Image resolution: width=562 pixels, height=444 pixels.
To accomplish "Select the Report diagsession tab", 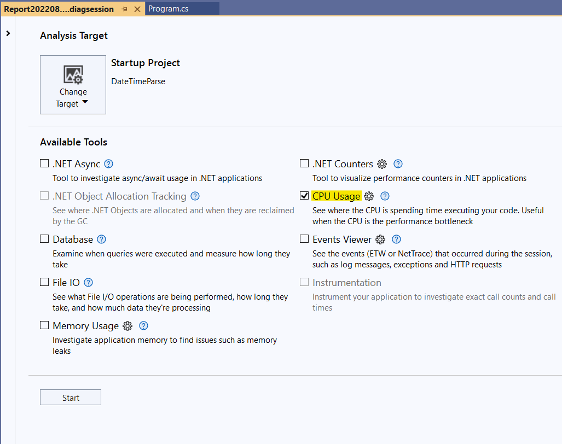I will [59, 9].
